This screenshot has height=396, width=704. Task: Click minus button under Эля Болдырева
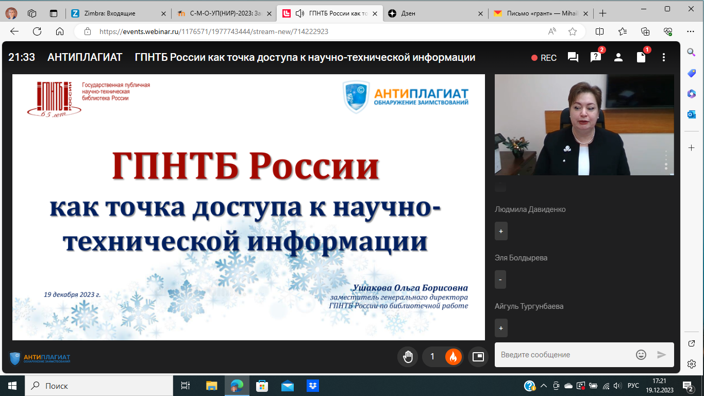500,279
